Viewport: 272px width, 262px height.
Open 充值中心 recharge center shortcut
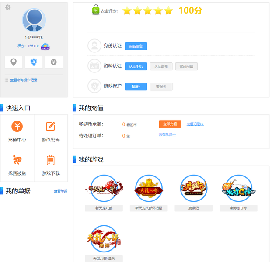17,131
